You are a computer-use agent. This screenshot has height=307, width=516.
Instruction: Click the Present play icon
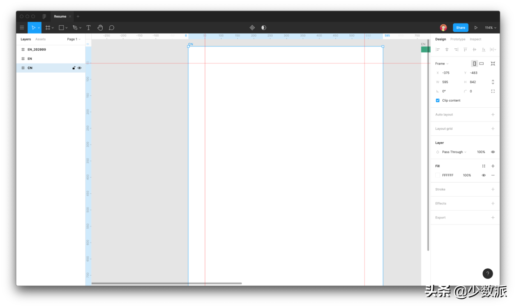click(x=476, y=28)
